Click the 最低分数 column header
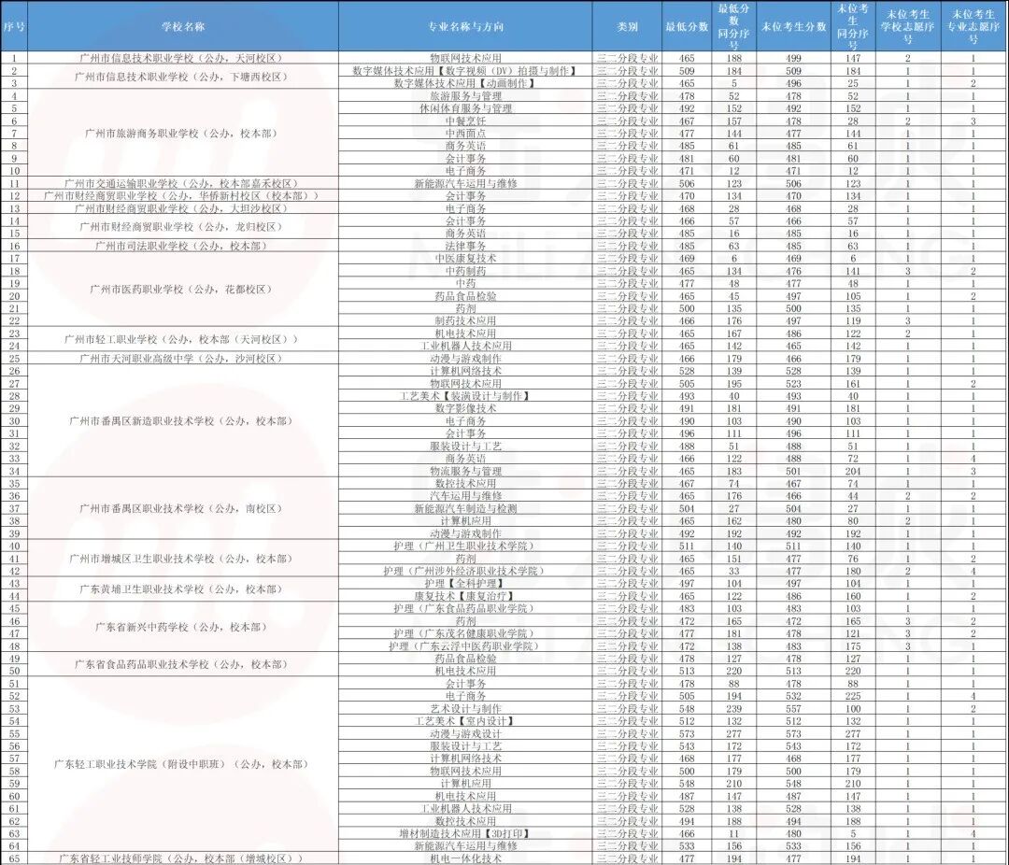The height and width of the screenshot is (865, 1009). (x=687, y=27)
